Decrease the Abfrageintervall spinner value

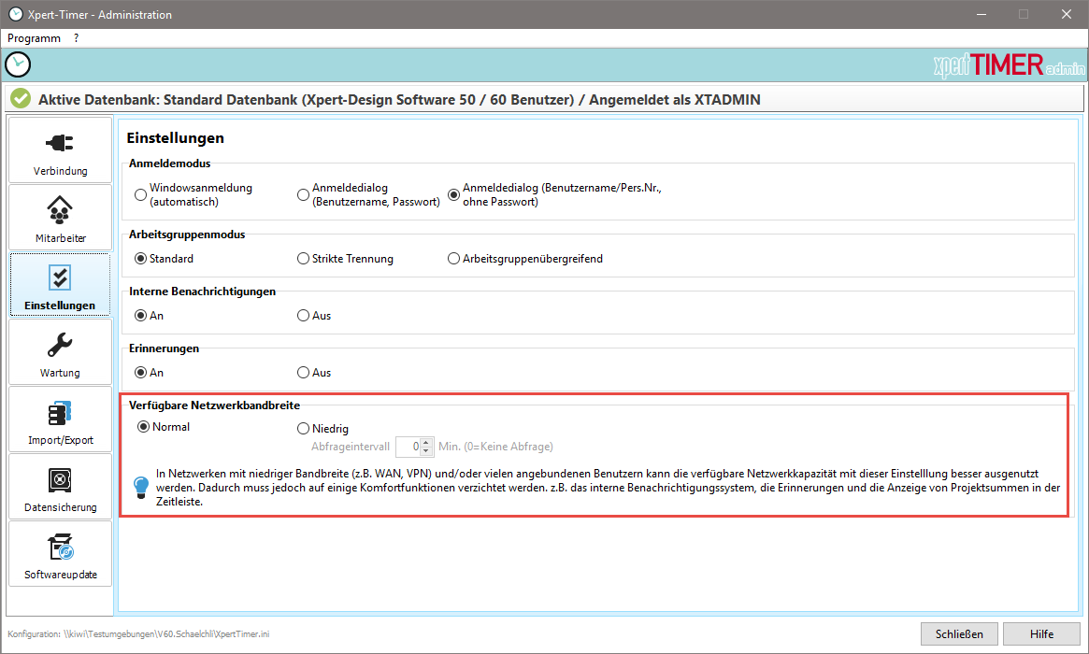click(x=426, y=451)
